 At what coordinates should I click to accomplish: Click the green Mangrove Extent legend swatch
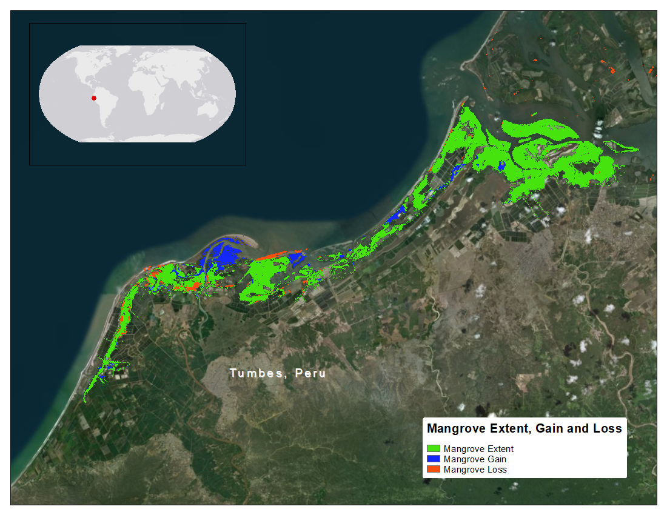434,449
